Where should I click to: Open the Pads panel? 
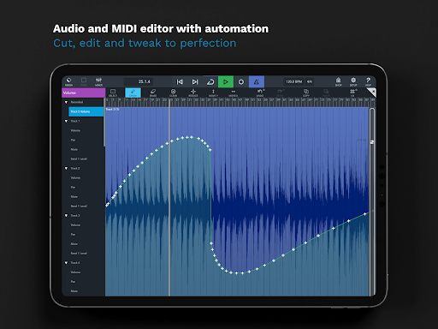point(84,81)
